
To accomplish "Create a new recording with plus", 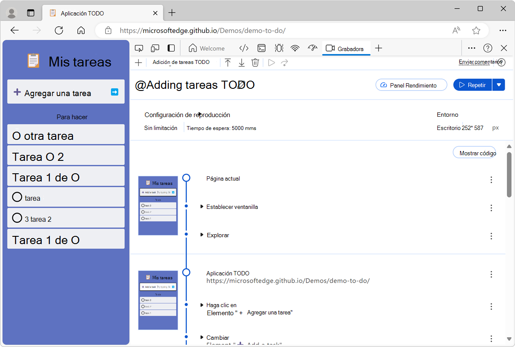I will pos(138,63).
